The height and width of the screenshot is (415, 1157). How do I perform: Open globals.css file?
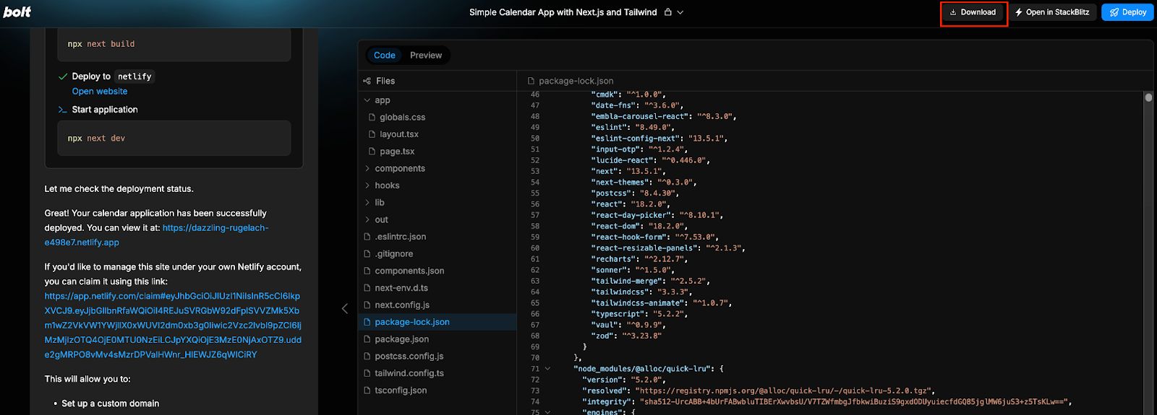click(402, 117)
